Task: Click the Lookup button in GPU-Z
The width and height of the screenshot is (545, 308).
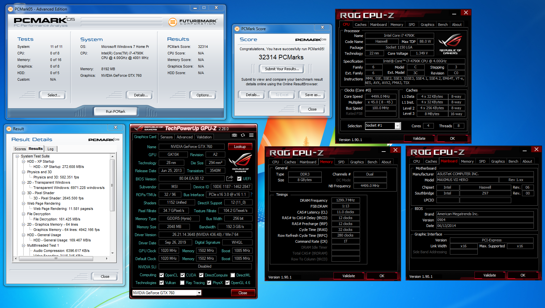Action: tap(240, 147)
